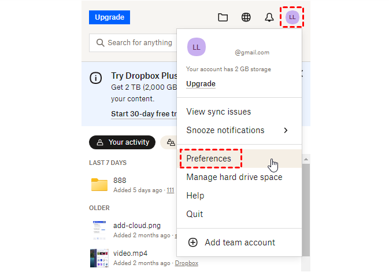The width and height of the screenshot is (389, 272).
Task: Focus the Search for anything field
Action: coord(133,43)
